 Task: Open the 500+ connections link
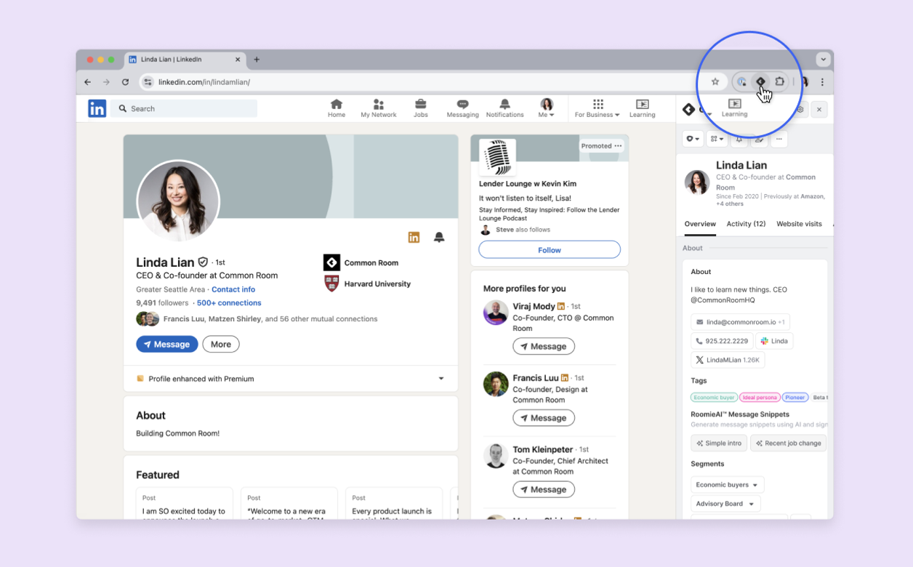229,303
